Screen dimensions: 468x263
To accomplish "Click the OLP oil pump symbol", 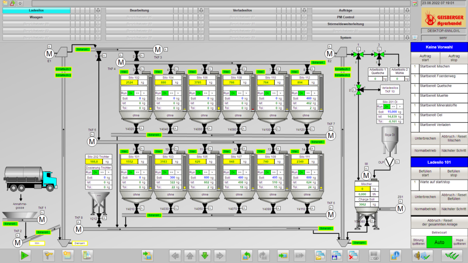I will click(390, 162).
